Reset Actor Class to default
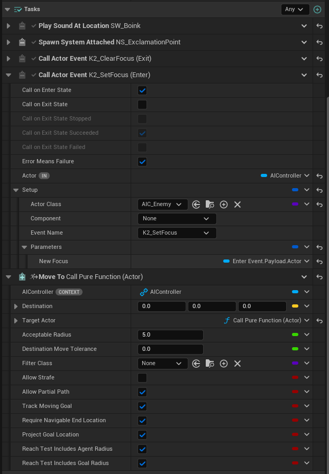Screen dimensions: 329x474 click(x=319, y=205)
